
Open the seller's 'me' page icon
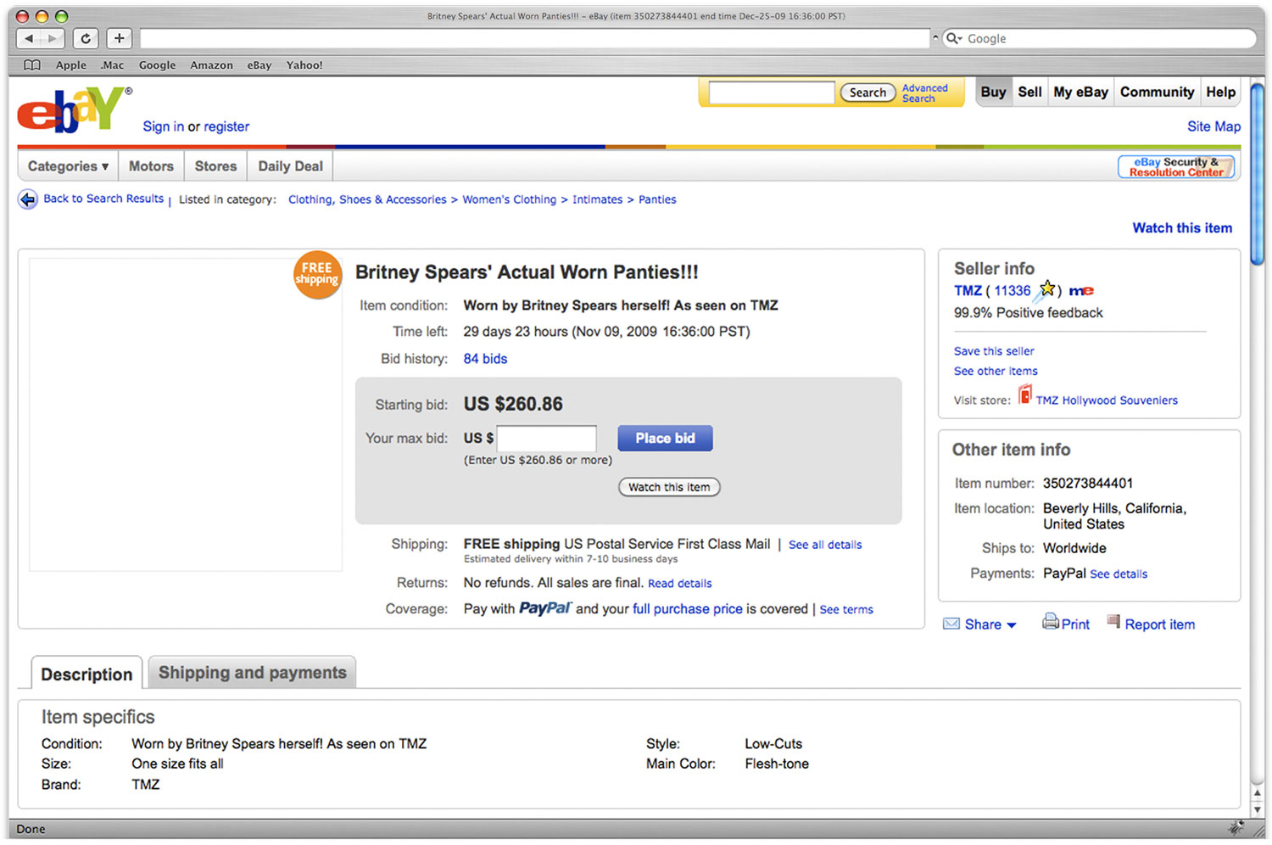click(x=1081, y=291)
